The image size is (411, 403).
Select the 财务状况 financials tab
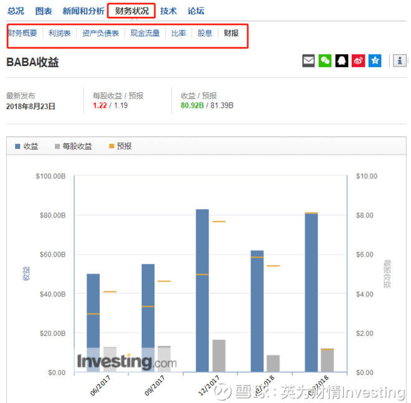132,11
